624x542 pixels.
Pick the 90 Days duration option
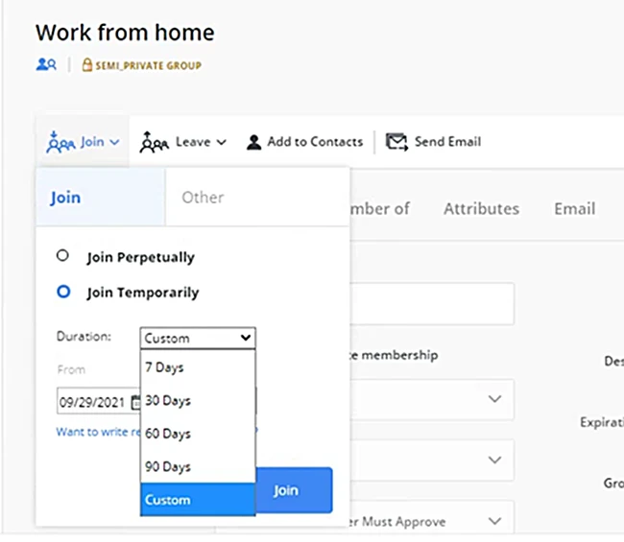pyautogui.click(x=198, y=466)
